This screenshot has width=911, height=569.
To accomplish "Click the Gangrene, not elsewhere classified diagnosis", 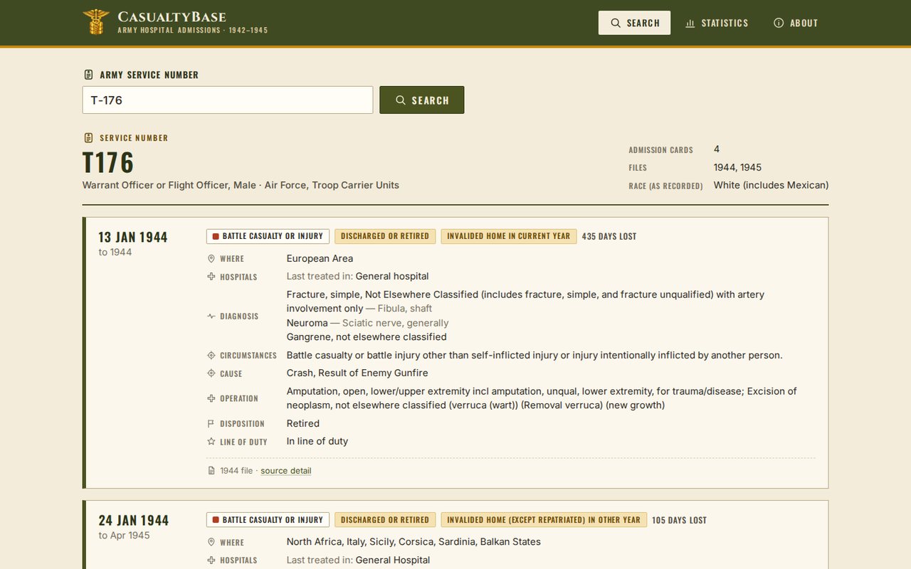I will [x=367, y=336].
